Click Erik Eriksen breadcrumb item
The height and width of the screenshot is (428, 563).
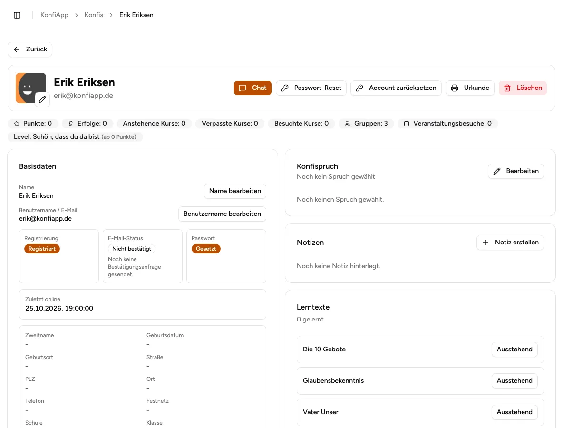click(x=136, y=15)
